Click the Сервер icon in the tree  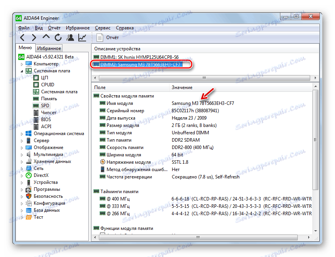tap(29, 140)
